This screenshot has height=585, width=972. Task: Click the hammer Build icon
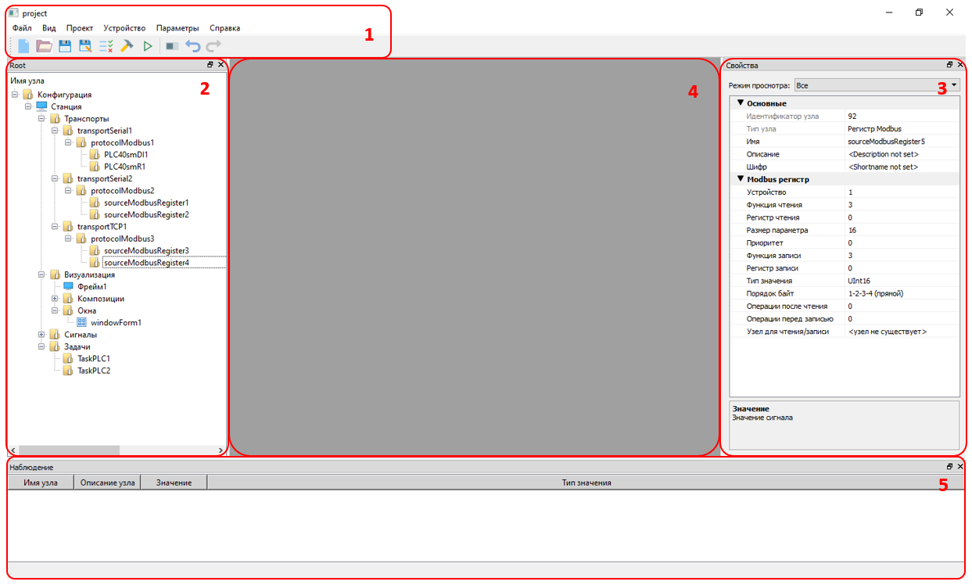(127, 46)
